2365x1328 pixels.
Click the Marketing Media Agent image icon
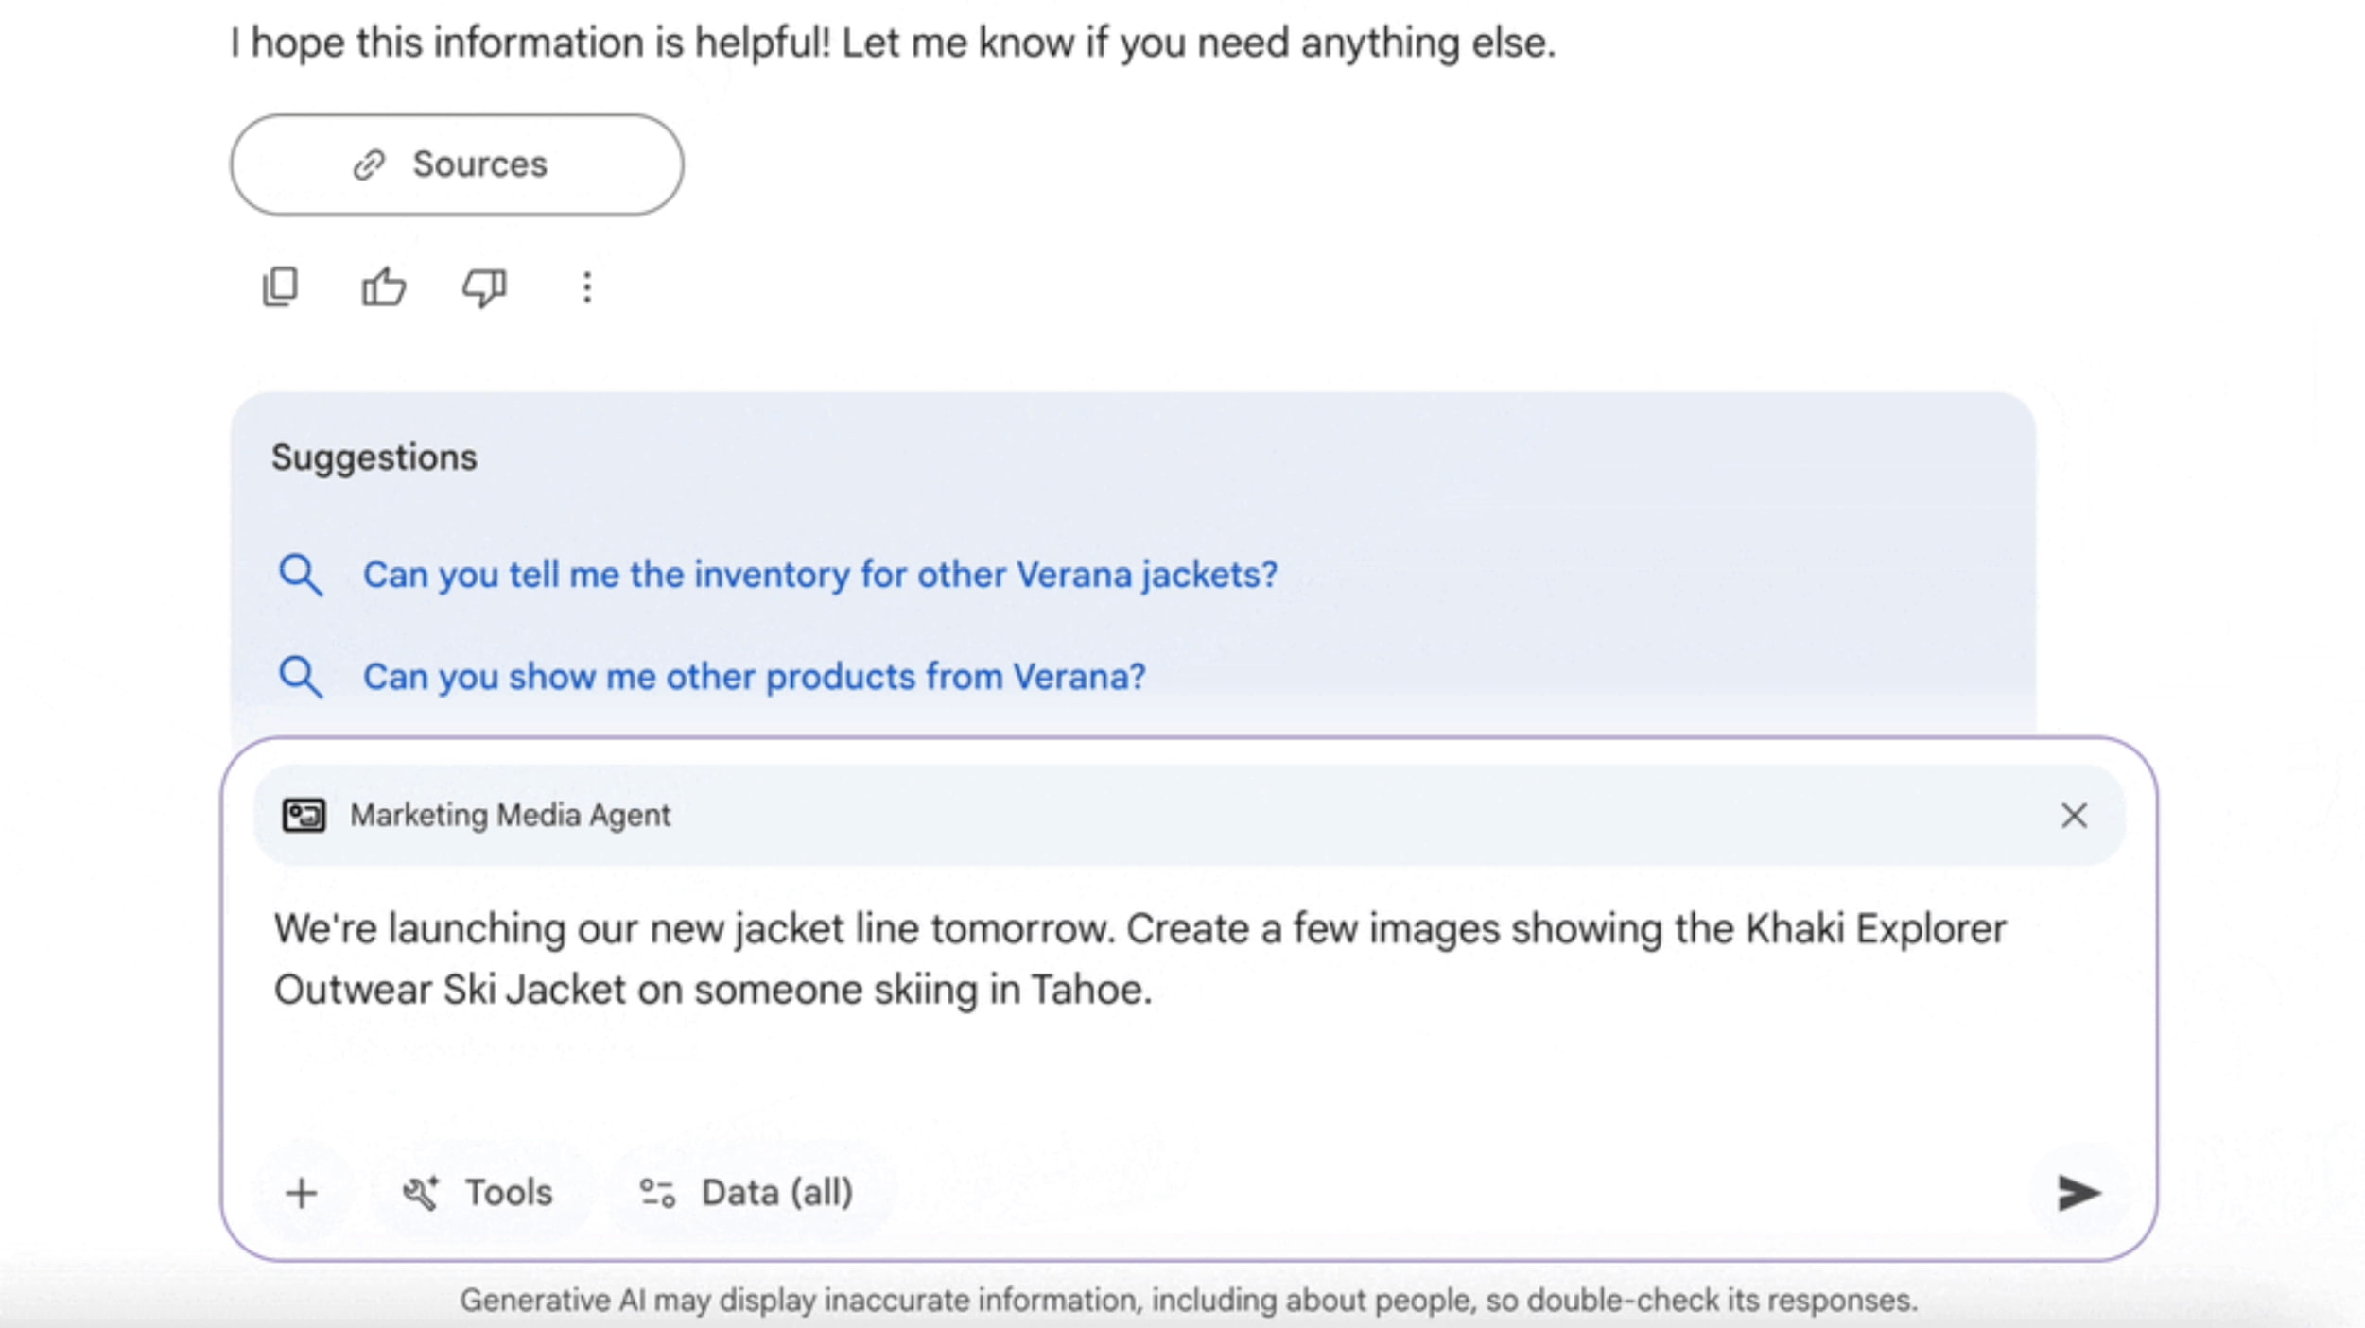point(304,816)
